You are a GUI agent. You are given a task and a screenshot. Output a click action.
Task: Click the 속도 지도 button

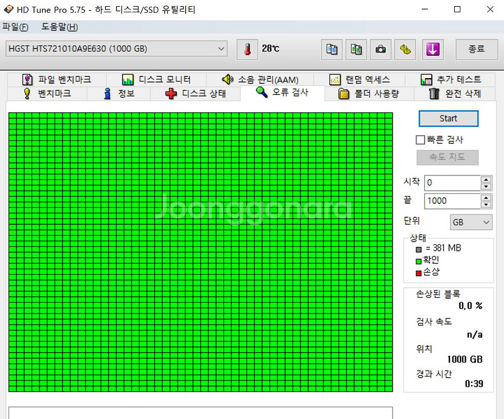pos(448,158)
